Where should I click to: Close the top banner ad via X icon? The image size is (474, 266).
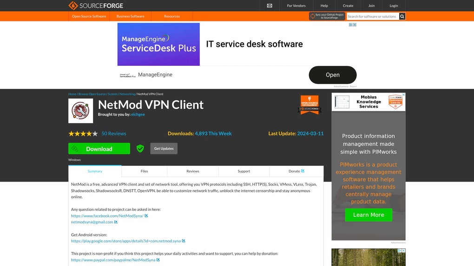tap(355, 25)
